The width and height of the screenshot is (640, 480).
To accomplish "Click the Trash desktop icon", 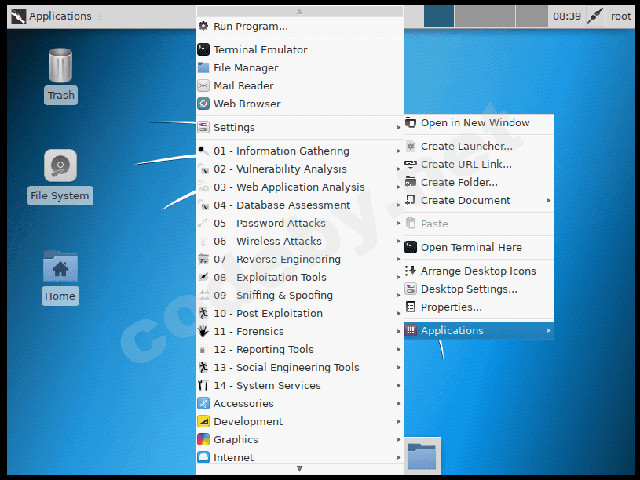I will coord(60,65).
